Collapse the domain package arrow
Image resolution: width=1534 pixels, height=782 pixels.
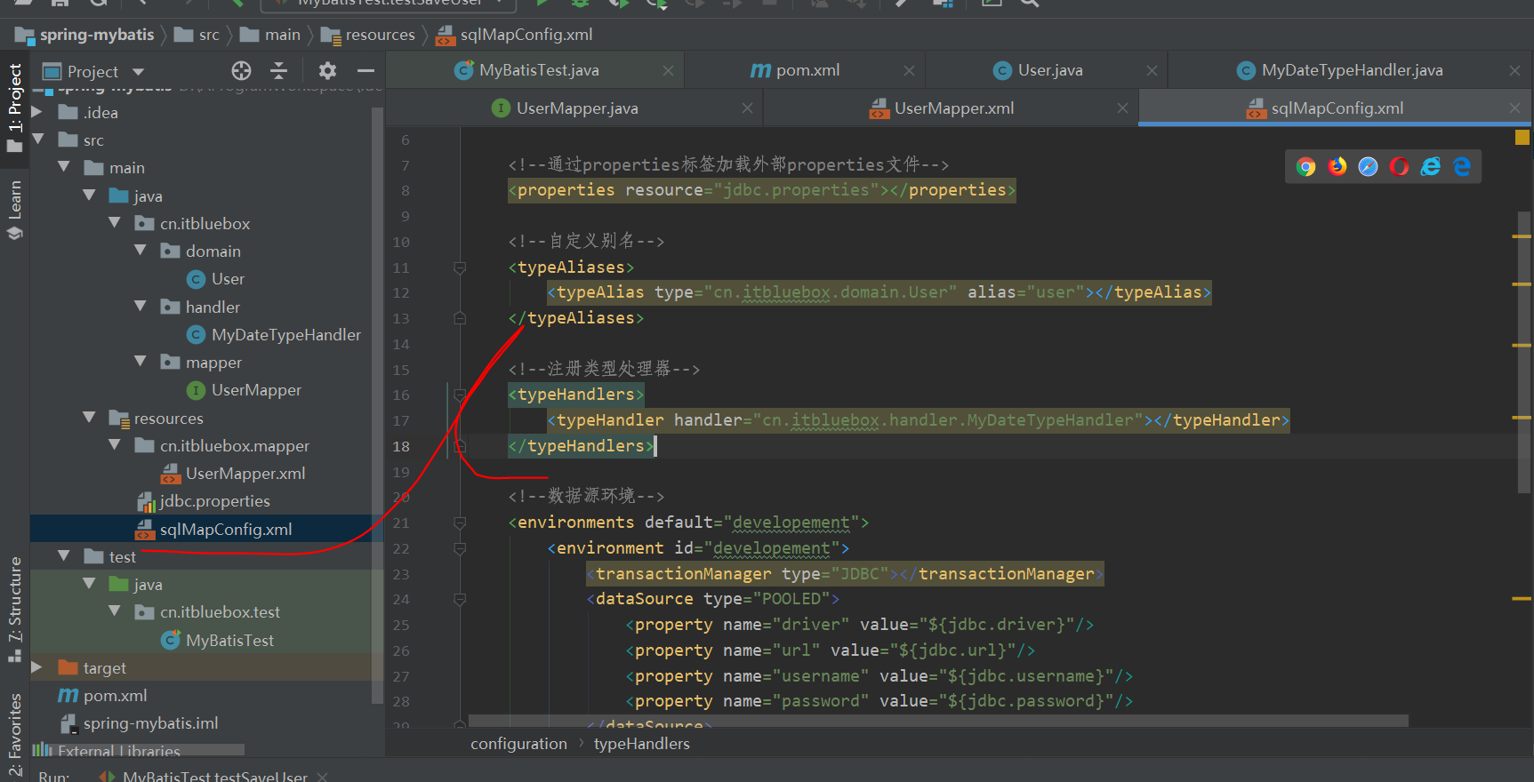click(141, 251)
